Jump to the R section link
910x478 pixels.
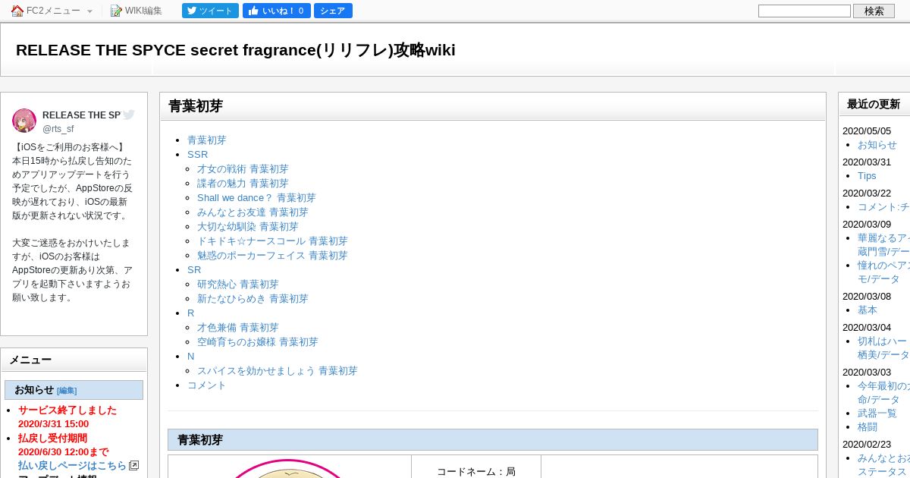(191, 313)
